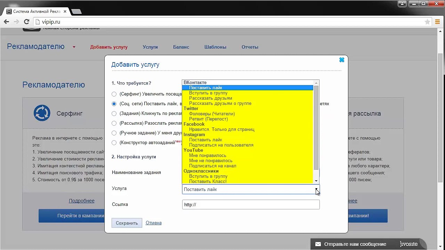Select the Рассылка radio option
445x250 pixels.
pos(114,123)
